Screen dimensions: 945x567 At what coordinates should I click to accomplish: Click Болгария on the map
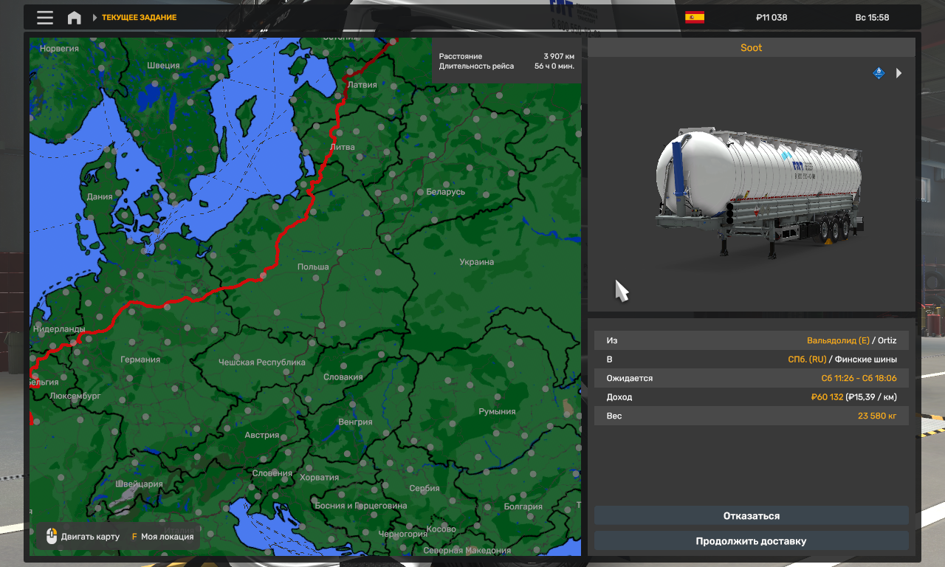coord(523,507)
